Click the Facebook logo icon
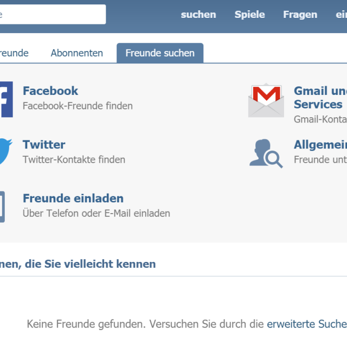347x347 pixels. click(x=5, y=99)
